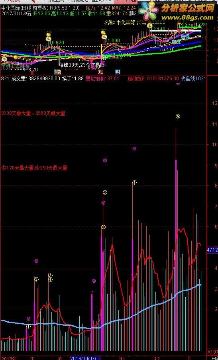Click the 12.140 price label
218x360 pixels.
pyautogui.click(x=158, y=29)
